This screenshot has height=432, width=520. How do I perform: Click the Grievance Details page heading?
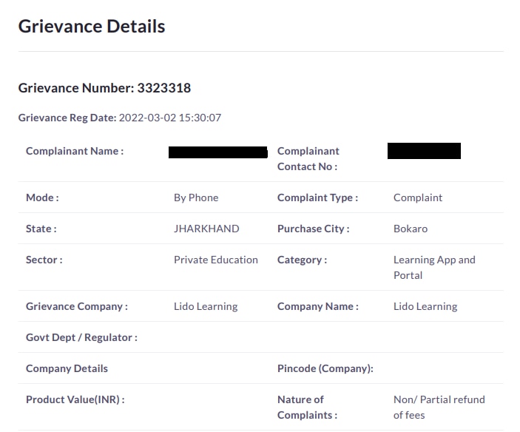(92, 27)
